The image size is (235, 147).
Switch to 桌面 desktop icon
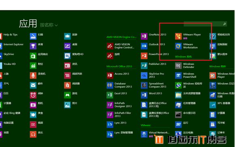[x=67, y=46]
